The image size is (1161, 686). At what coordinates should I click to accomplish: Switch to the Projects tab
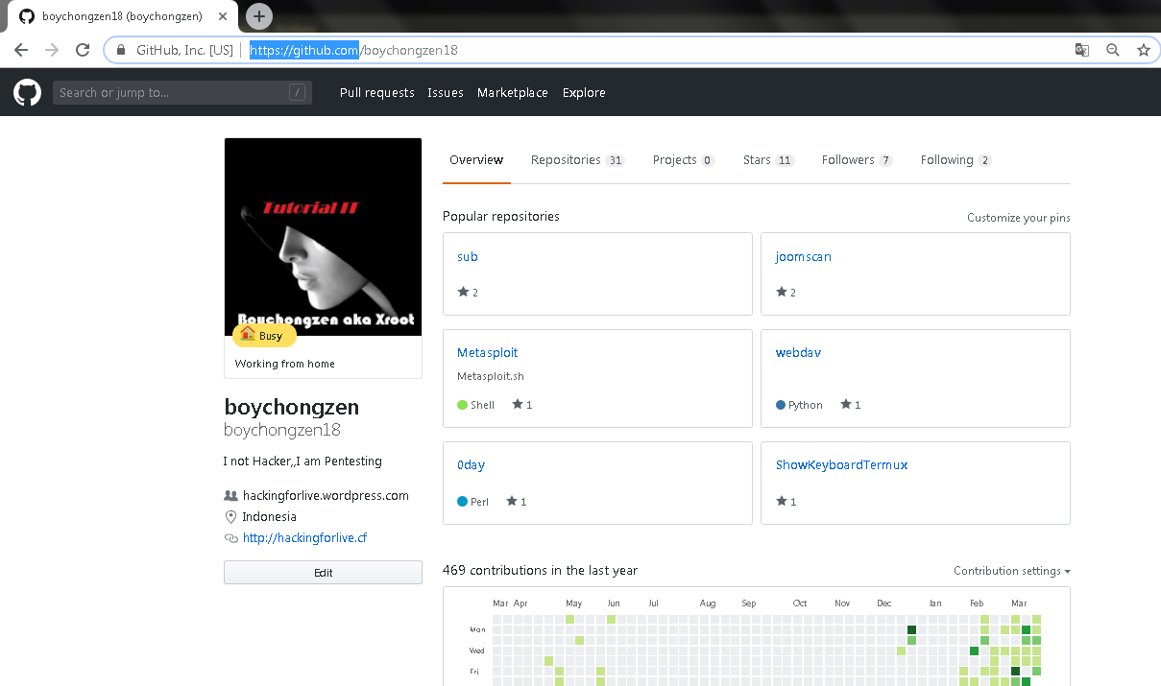[684, 160]
